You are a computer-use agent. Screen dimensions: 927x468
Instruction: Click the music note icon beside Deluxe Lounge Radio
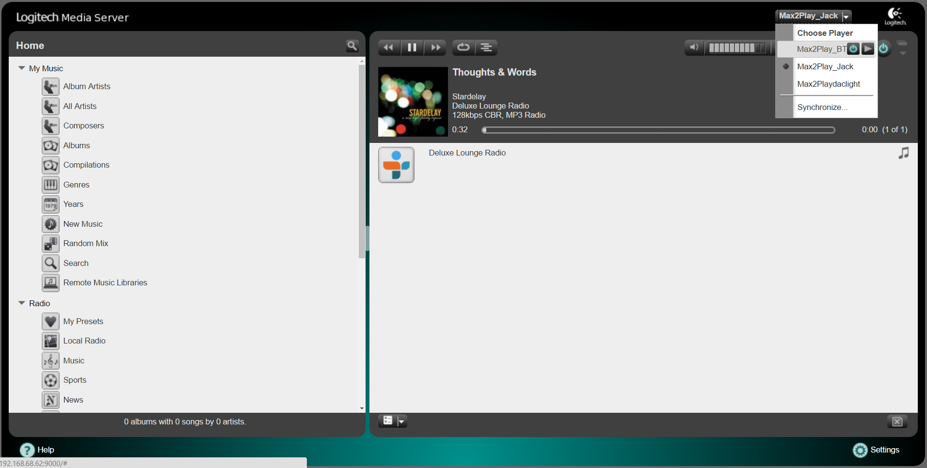click(903, 153)
